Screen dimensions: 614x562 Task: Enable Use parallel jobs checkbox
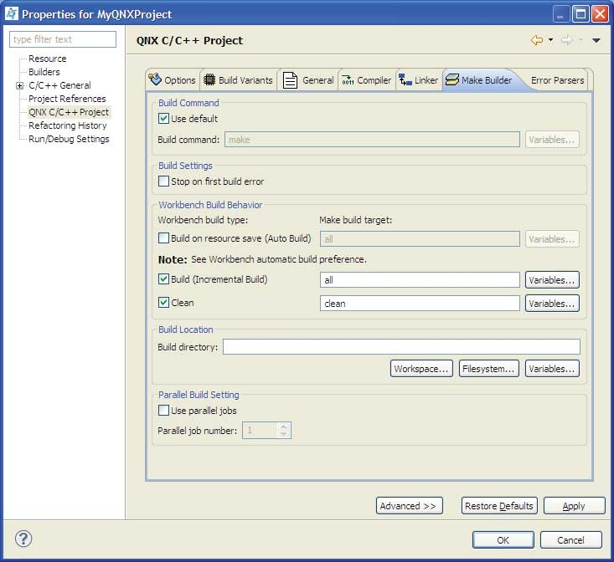tap(164, 411)
